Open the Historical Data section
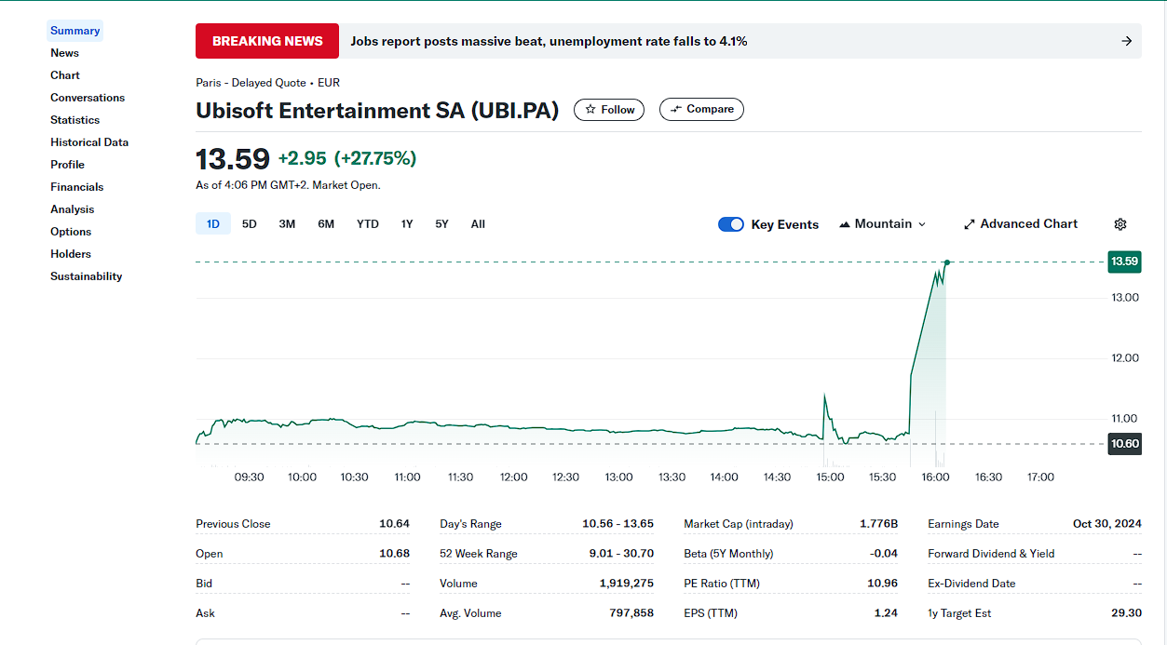1167x645 pixels. coord(89,142)
